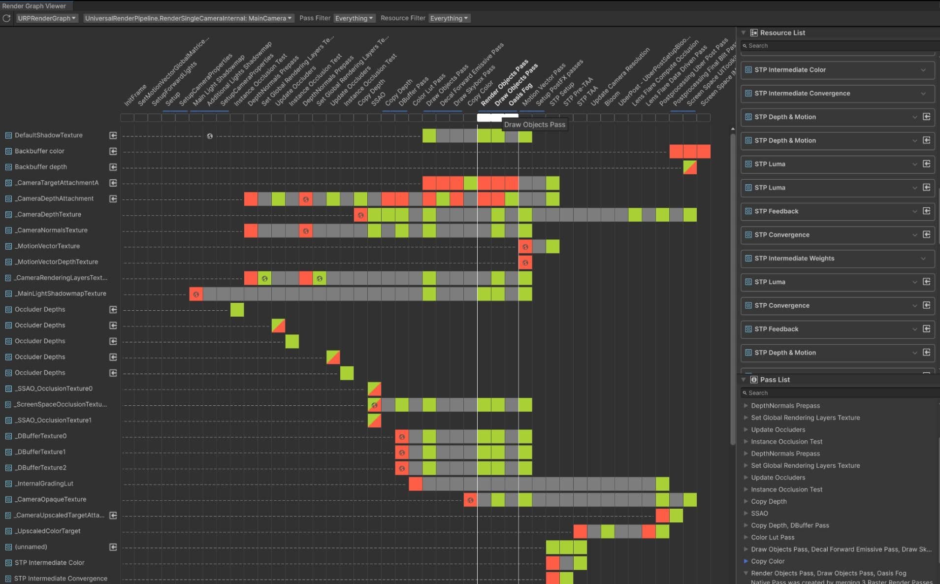
Task: Select SSAO in the Pass List
Action: pos(761,513)
